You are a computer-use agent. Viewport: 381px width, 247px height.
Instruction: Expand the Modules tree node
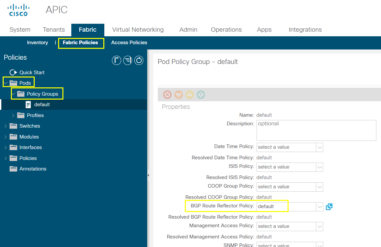(x=6, y=137)
